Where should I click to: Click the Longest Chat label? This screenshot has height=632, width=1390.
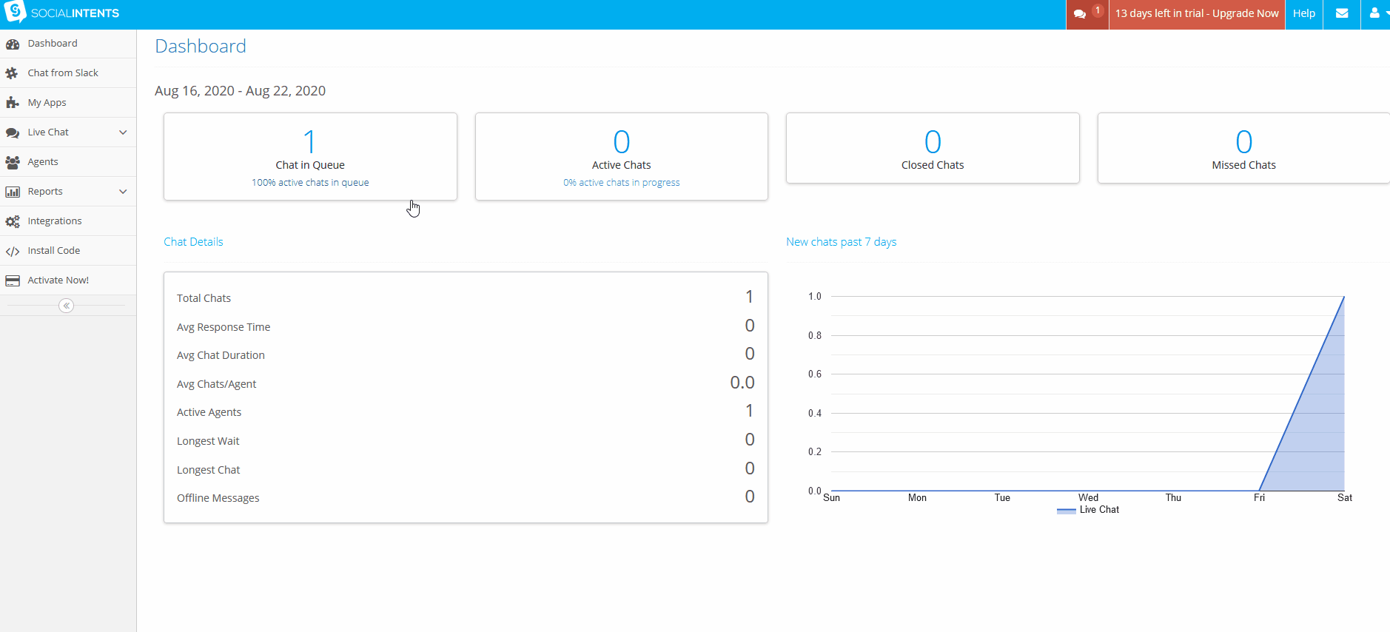click(208, 470)
